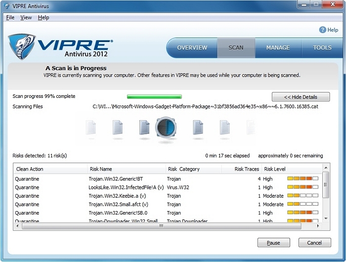Click the circular scanner animation icon

coord(166,128)
